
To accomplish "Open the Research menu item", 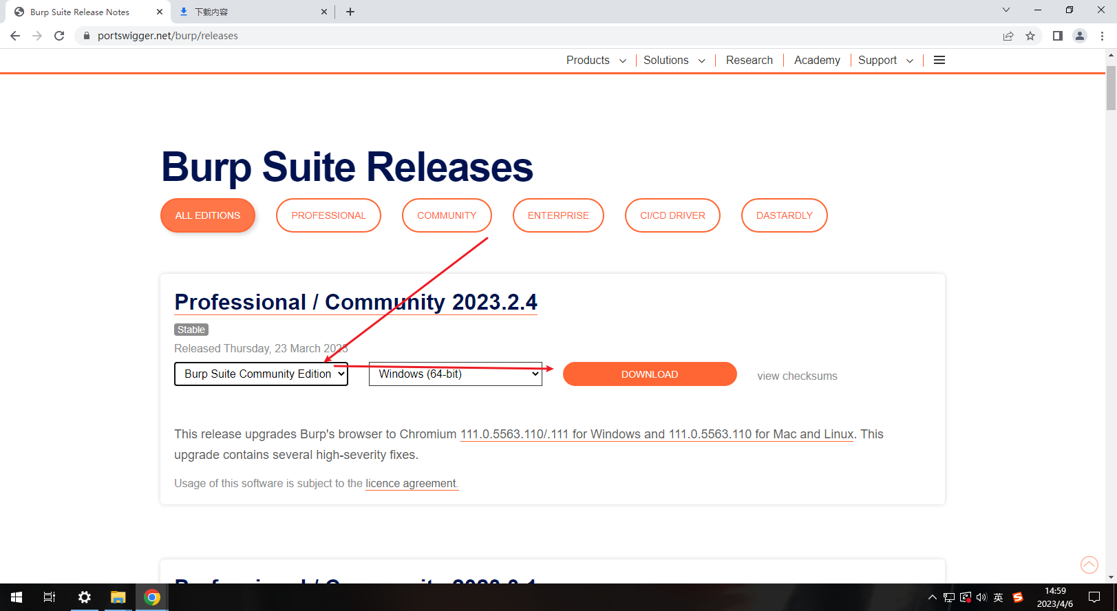I will 749,60.
